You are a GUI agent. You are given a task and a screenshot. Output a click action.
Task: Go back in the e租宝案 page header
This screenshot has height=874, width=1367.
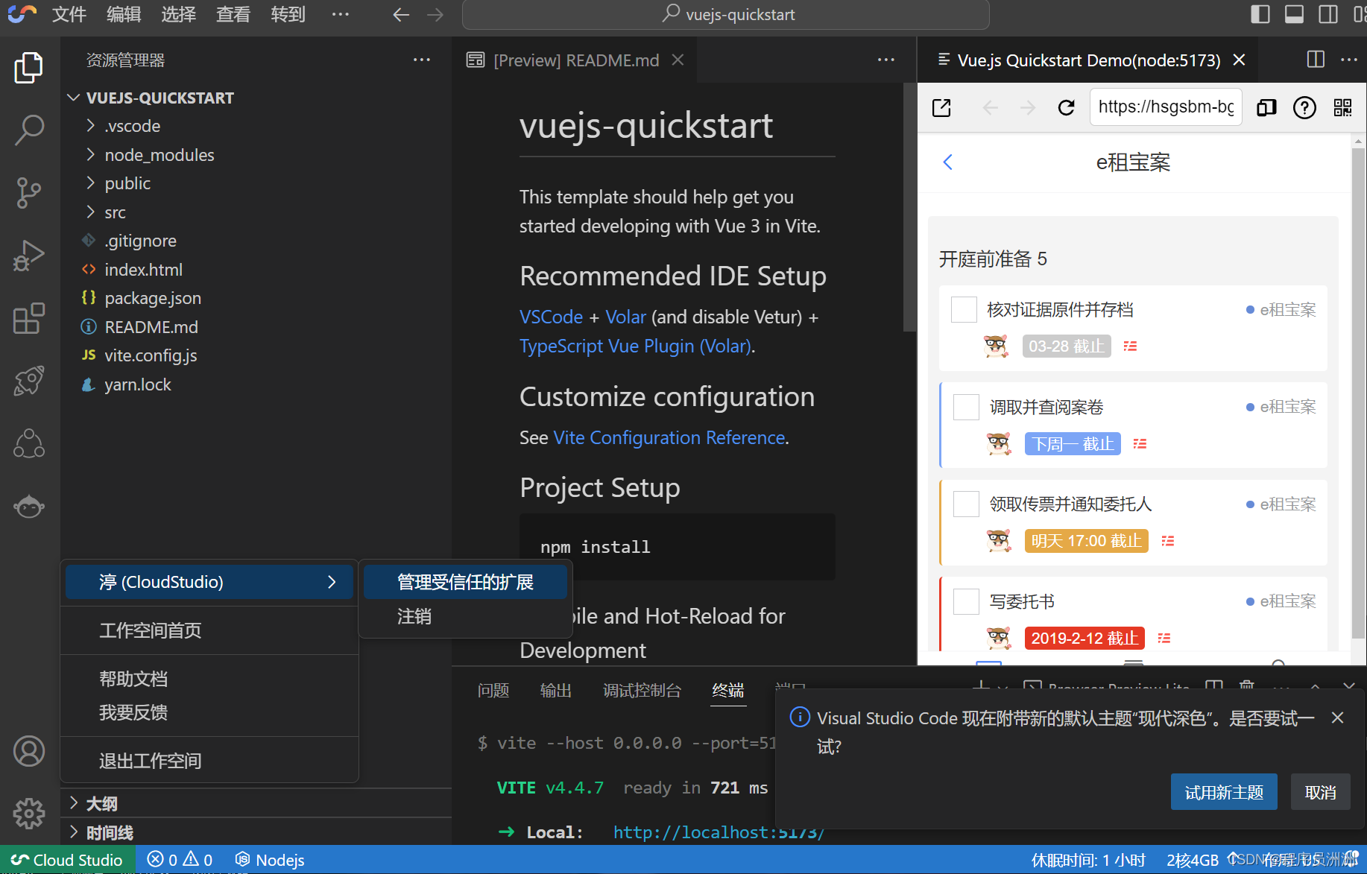pos(948,162)
